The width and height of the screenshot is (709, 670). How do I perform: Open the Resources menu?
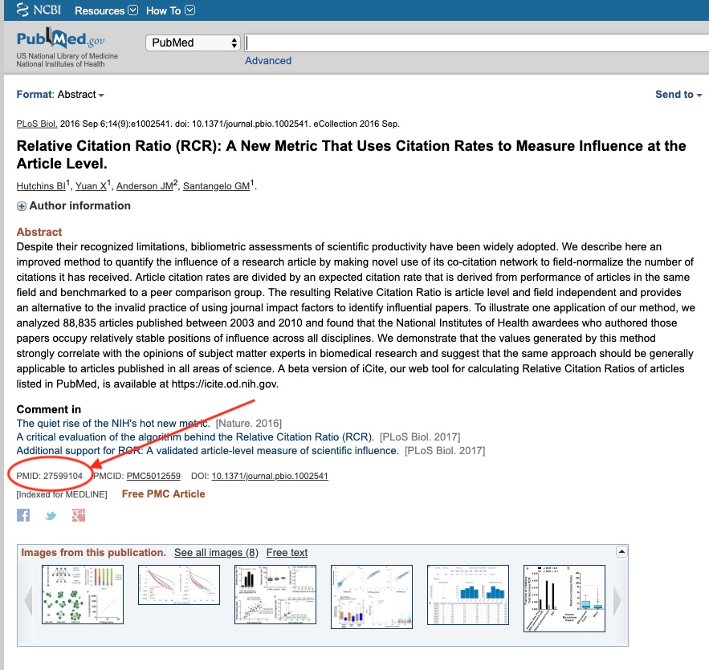click(x=106, y=10)
